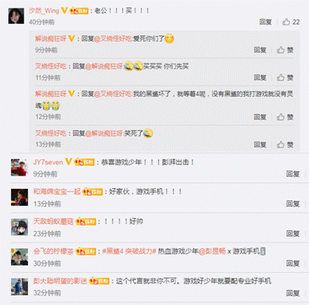
Task: Click the @叉烧怪好吃 mention in first reply
Action: (113, 39)
